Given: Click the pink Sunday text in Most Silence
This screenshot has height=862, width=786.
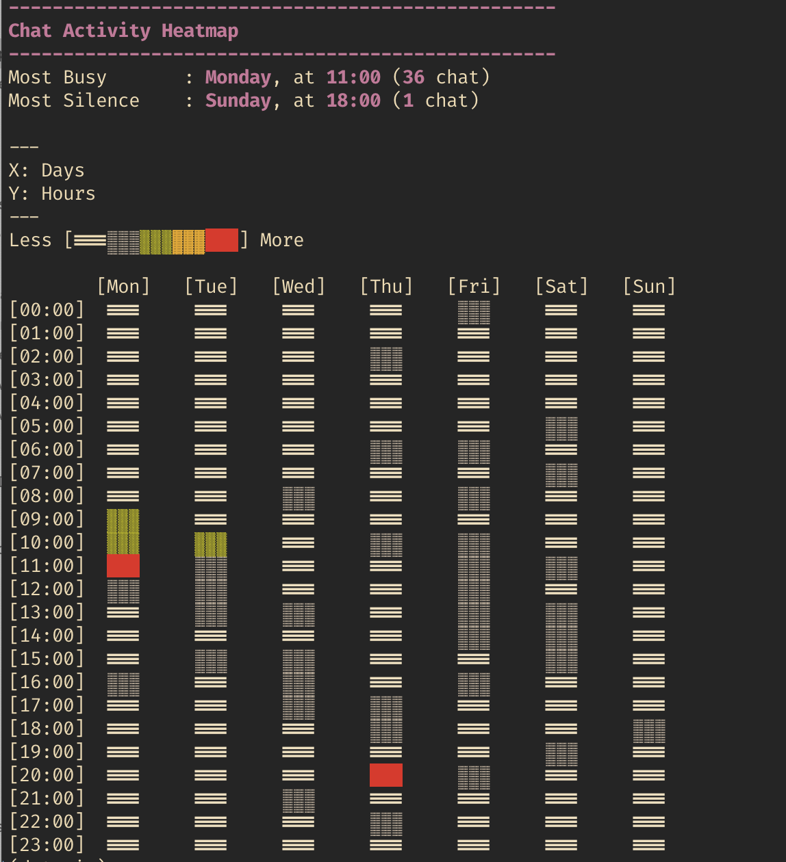Looking at the screenshot, I should 238,101.
